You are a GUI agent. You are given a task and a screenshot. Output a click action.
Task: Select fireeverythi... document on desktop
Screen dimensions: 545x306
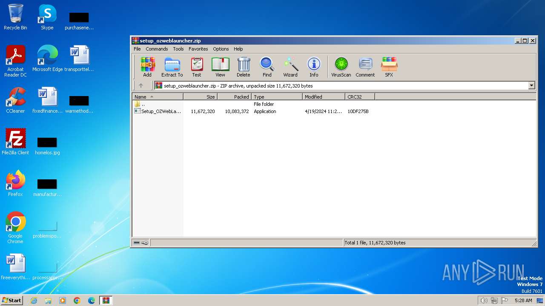point(15,267)
